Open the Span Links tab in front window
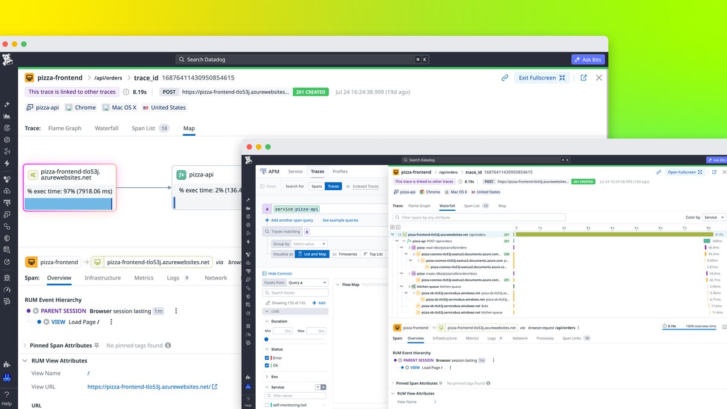727x409 pixels. pyautogui.click(x=577, y=338)
